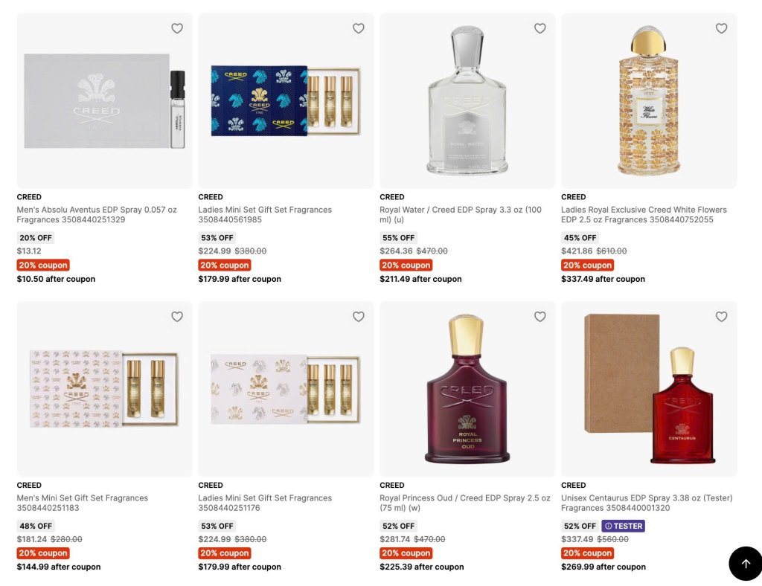The height and width of the screenshot is (586, 762).
Task: Add Royal Water to wishlist heart
Action: point(540,28)
